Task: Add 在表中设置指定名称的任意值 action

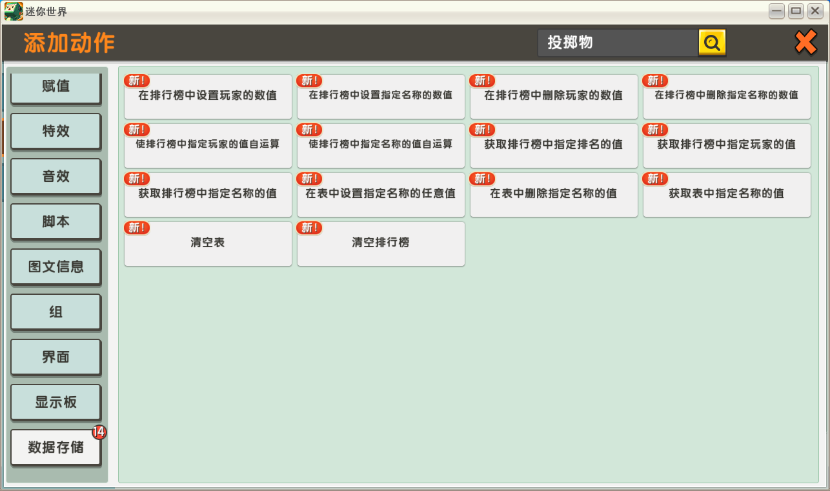Action: (381, 195)
